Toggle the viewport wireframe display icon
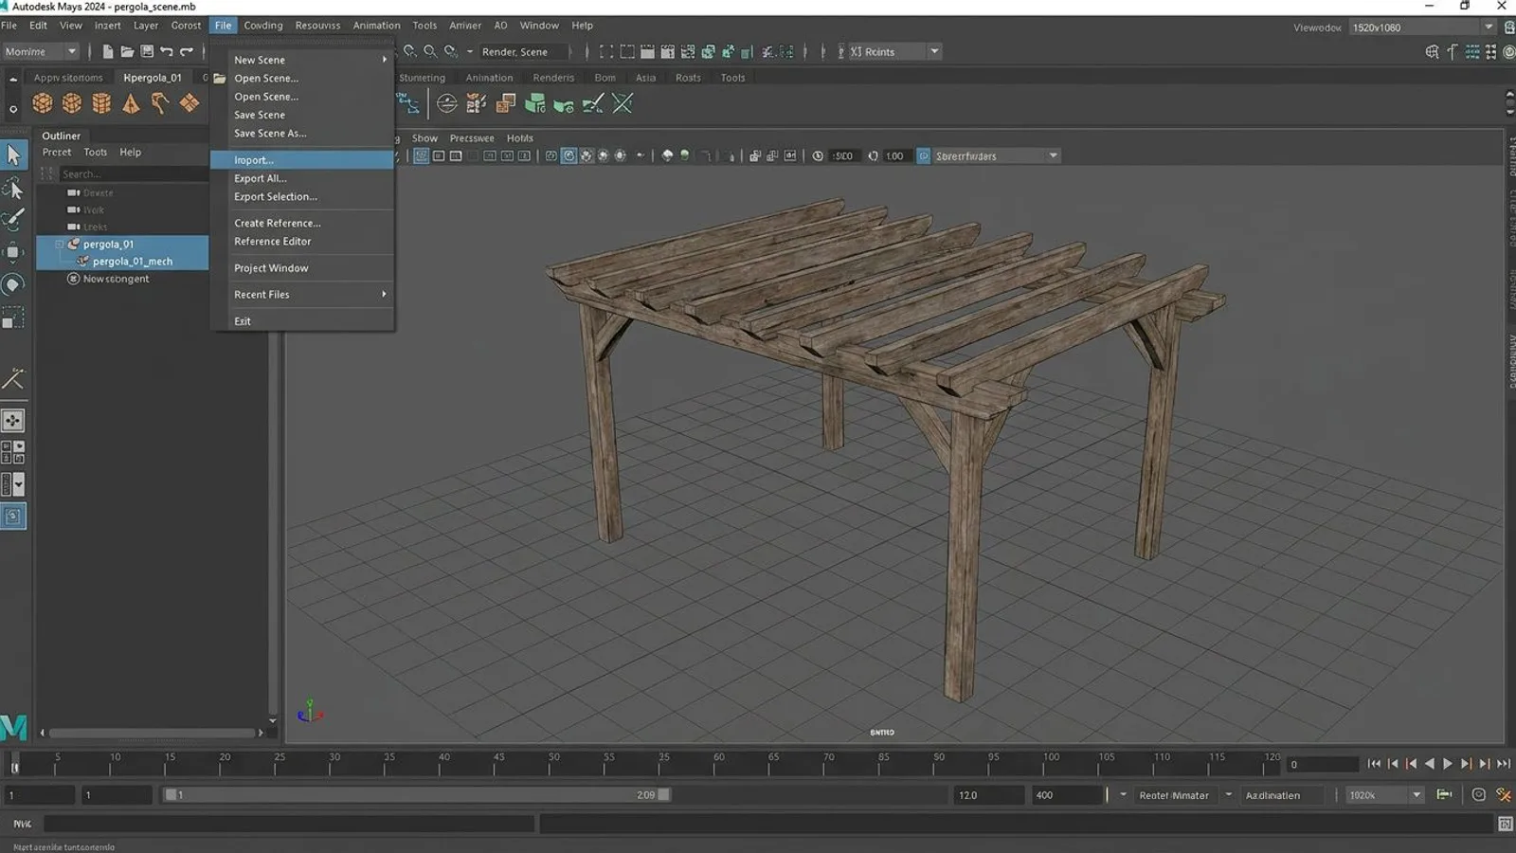The width and height of the screenshot is (1516, 853). 421,156
